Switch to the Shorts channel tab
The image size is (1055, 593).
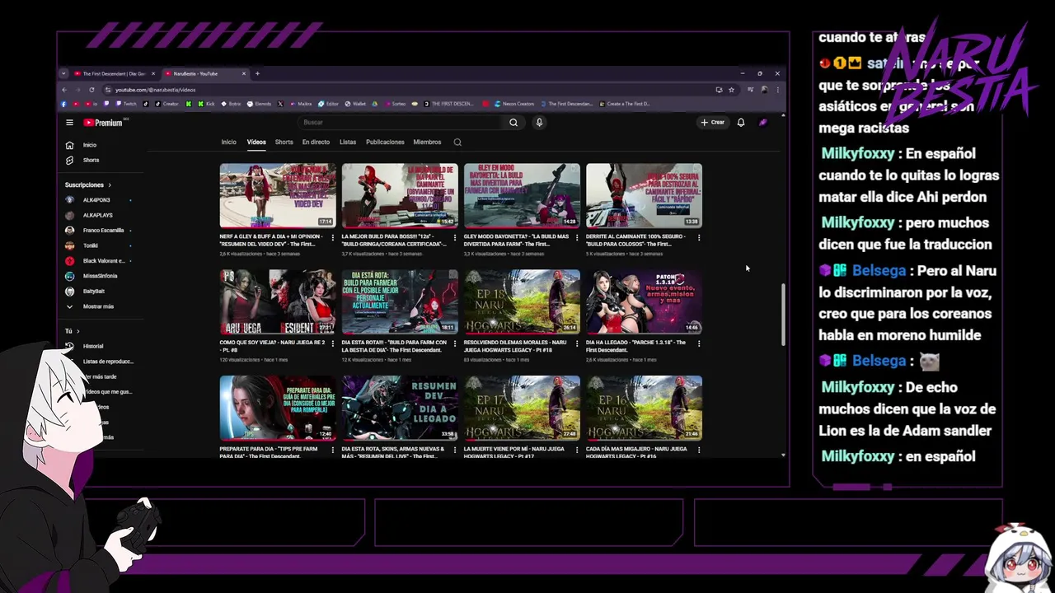(x=284, y=142)
